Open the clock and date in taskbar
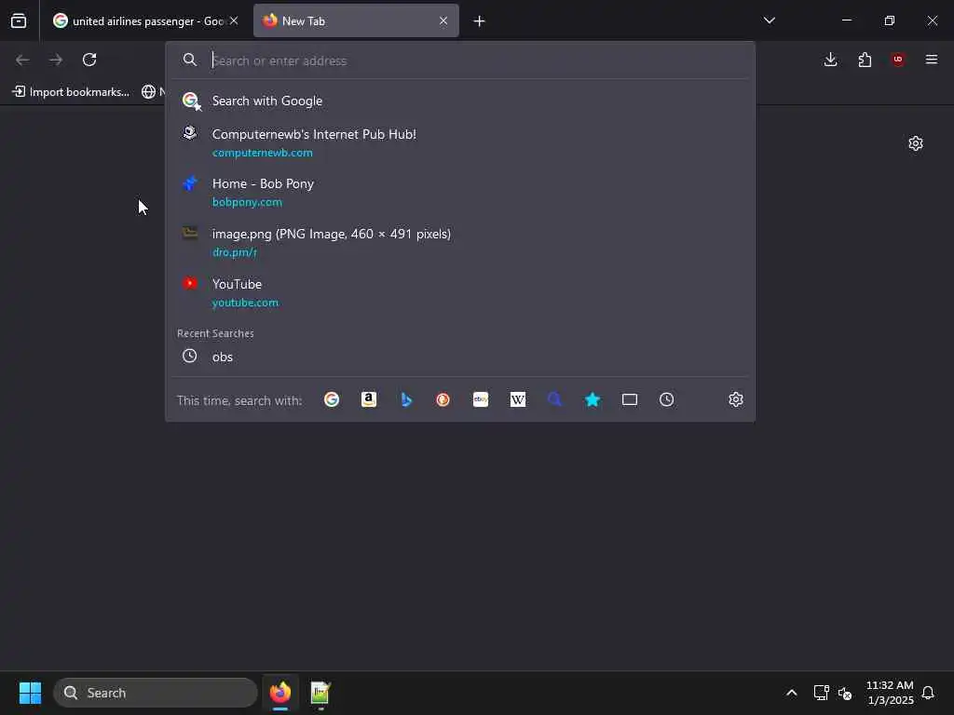This screenshot has height=715, width=954. pos(890,693)
